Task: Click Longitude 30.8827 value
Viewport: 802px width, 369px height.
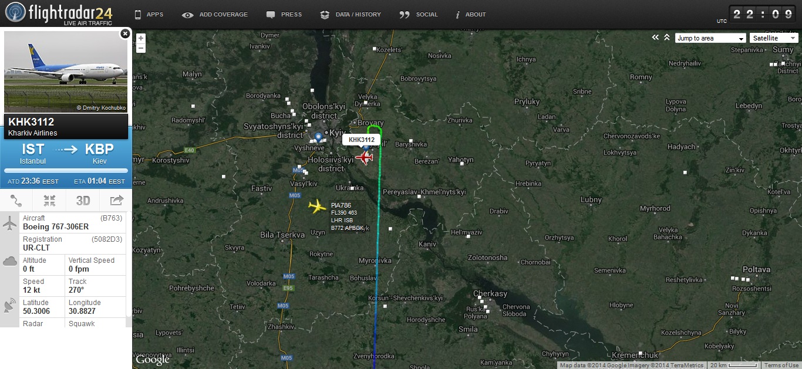Action: point(83,312)
